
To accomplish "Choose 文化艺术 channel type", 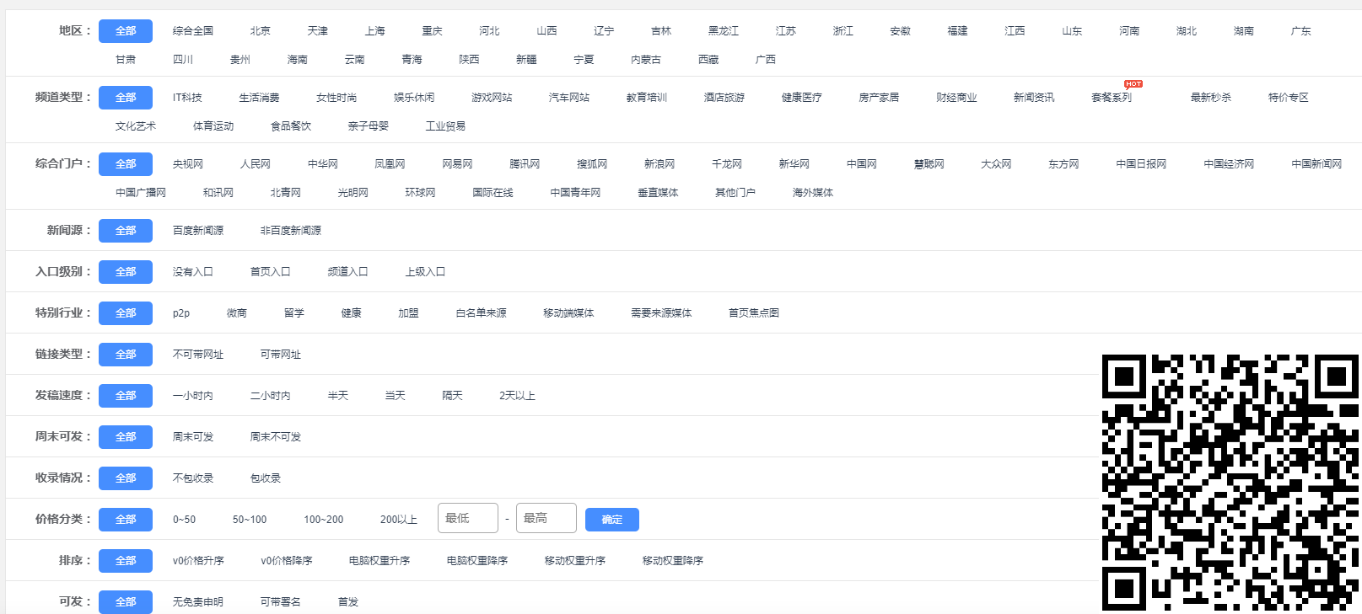I will (x=136, y=126).
